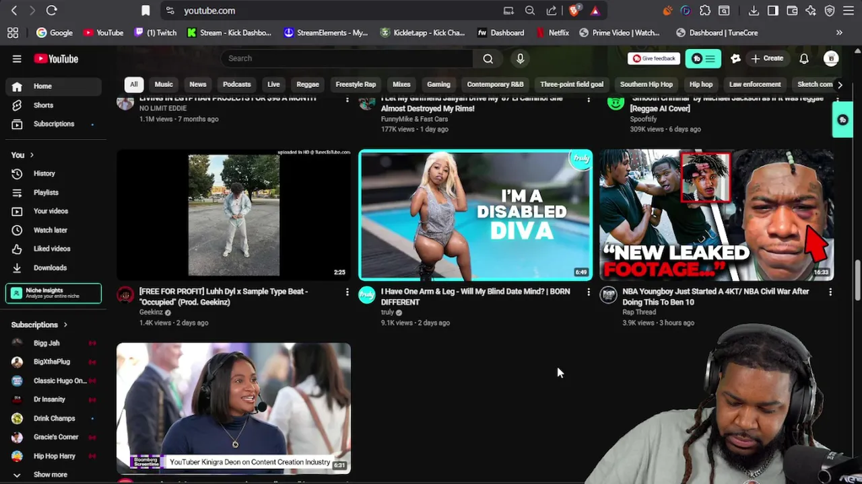Select the Freestyle Rap filter chip
Image resolution: width=862 pixels, height=484 pixels.
coord(356,84)
